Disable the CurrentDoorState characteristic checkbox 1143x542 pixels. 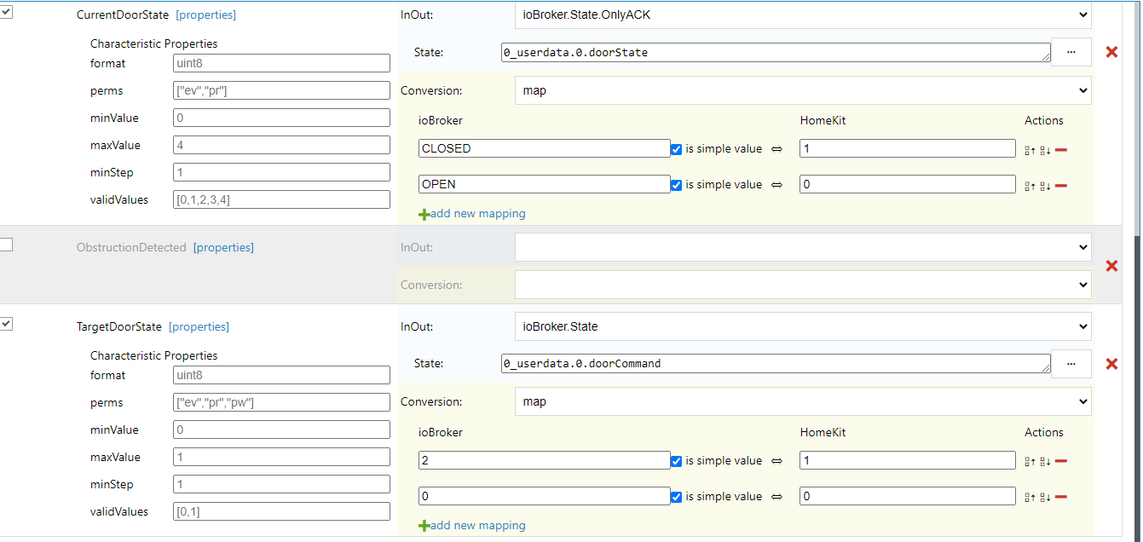[6, 11]
